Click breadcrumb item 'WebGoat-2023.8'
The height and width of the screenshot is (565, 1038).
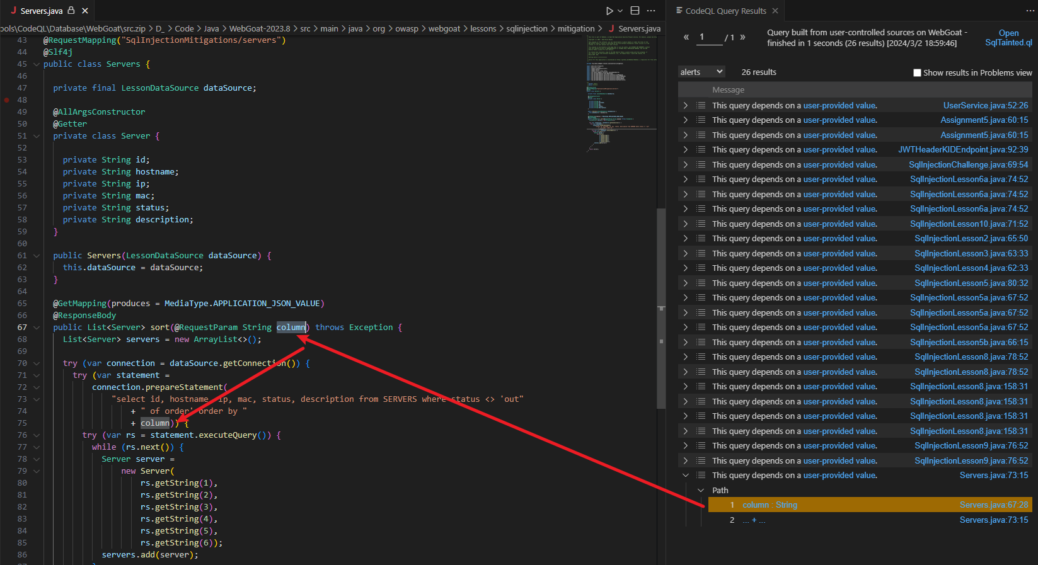point(260,28)
